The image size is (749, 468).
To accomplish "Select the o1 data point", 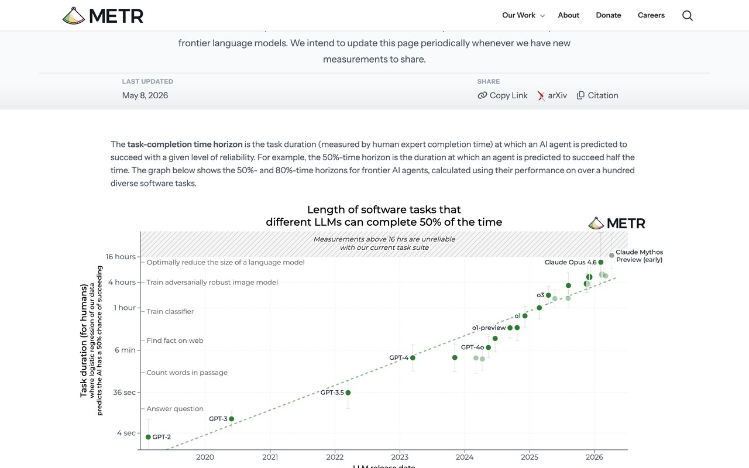I will [x=525, y=316].
